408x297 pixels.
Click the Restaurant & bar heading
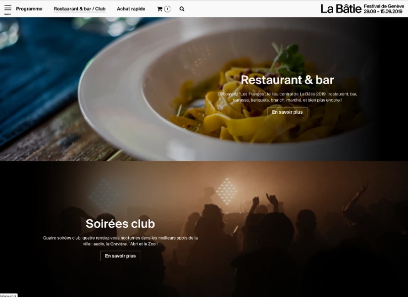287,80
